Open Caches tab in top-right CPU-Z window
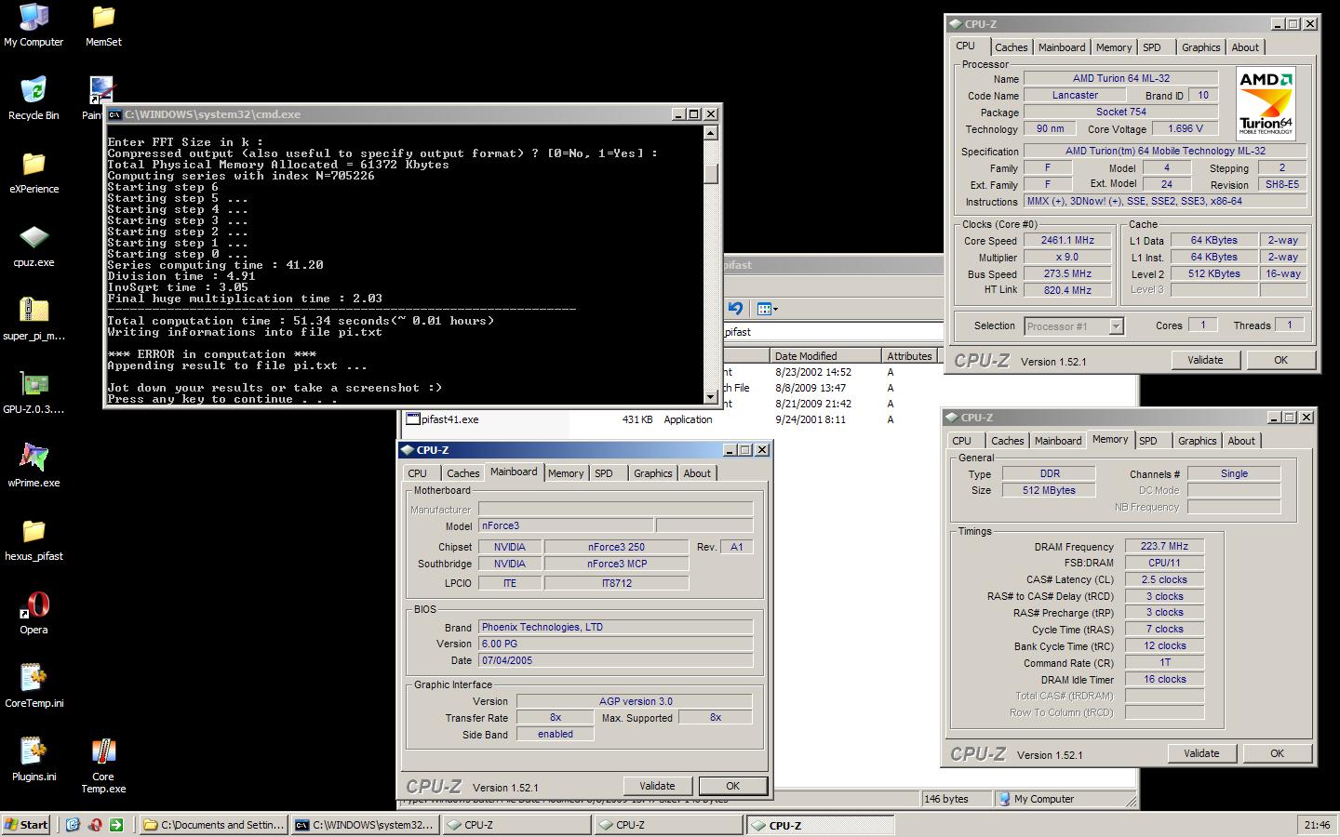Image resolution: width=1340 pixels, height=837 pixels. (1011, 47)
